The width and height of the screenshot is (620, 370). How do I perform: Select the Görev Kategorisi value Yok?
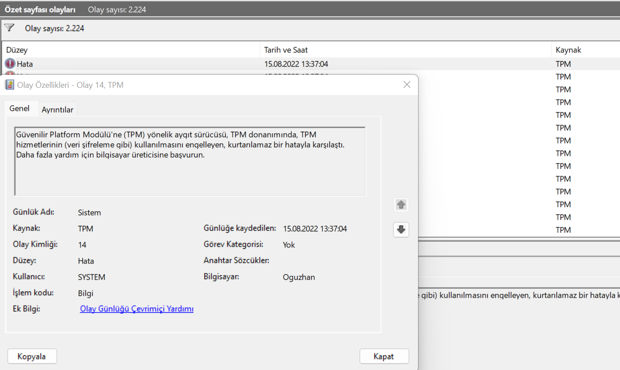pos(289,245)
